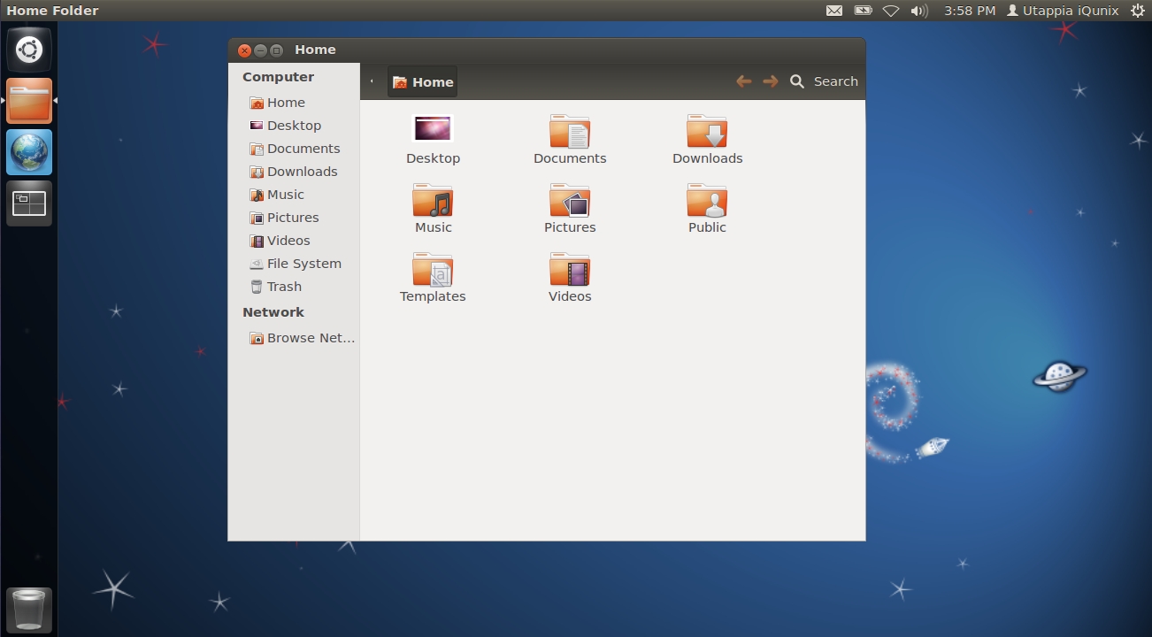Open the Desktop folder thumbnail
This screenshot has height=637, width=1152.
(433, 130)
